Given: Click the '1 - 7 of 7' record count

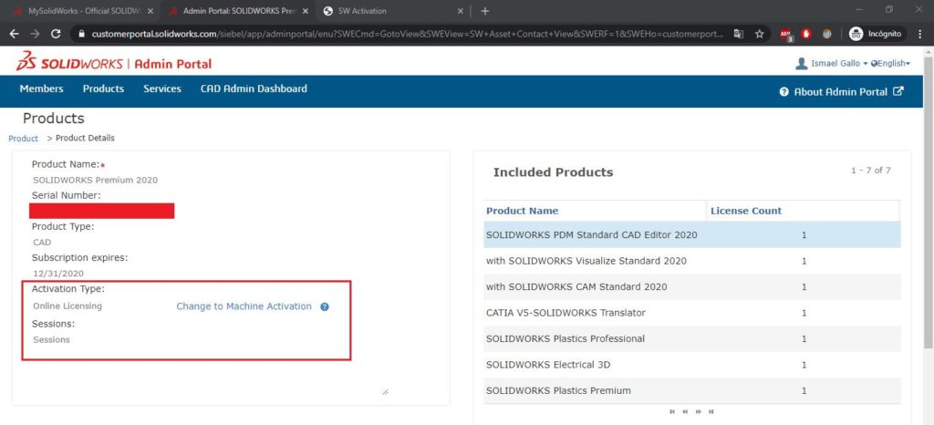Looking at the screenshot, I should tap(871, 171).
